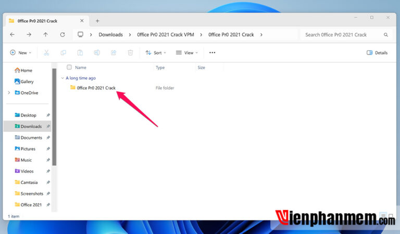Image resolution: width=400 pixels, height=234 pixels.
Task: Click the sidebar vertical scrollbar
Action: 54,117
